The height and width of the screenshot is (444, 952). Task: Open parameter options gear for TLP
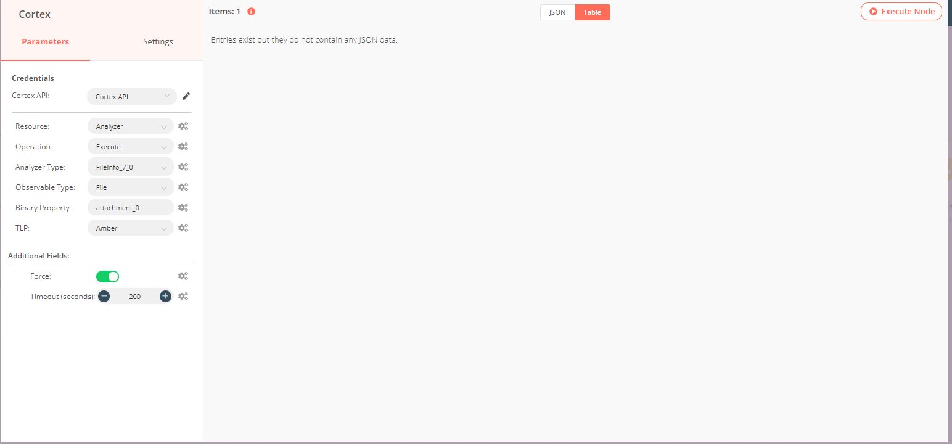(183, 228)
